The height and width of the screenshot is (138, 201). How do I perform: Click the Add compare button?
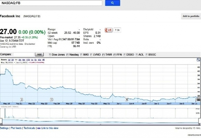point(39,54)
